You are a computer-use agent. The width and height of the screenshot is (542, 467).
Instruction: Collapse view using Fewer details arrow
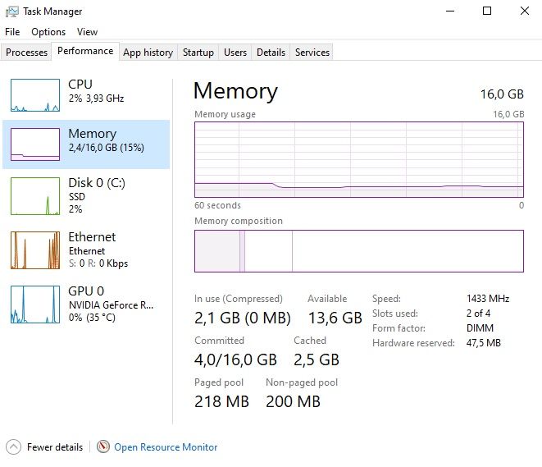14,447
